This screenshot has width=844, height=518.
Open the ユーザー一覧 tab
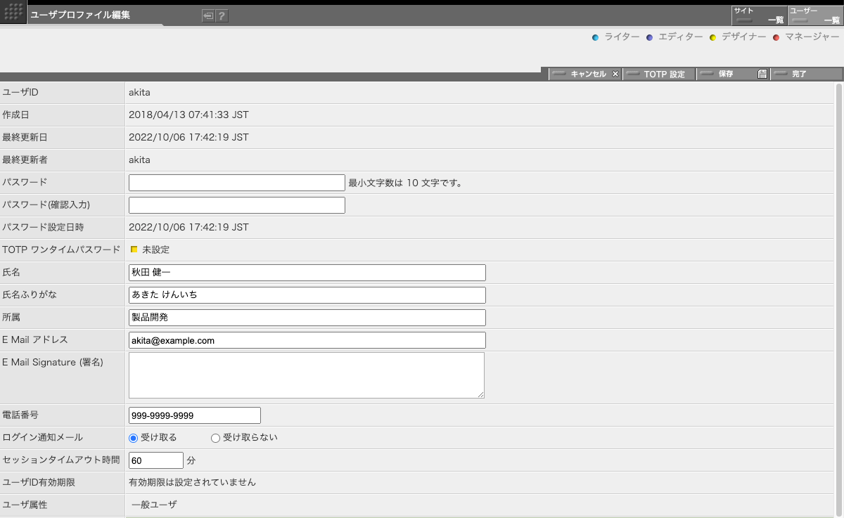pyautogui.click(x=814, y=15)
